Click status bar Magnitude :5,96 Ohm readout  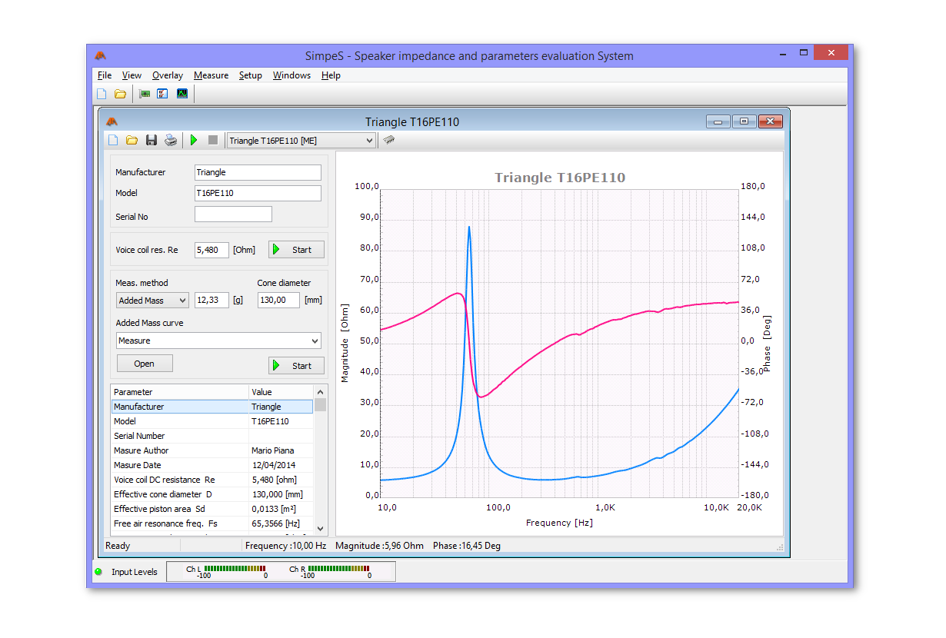point(379,546)
